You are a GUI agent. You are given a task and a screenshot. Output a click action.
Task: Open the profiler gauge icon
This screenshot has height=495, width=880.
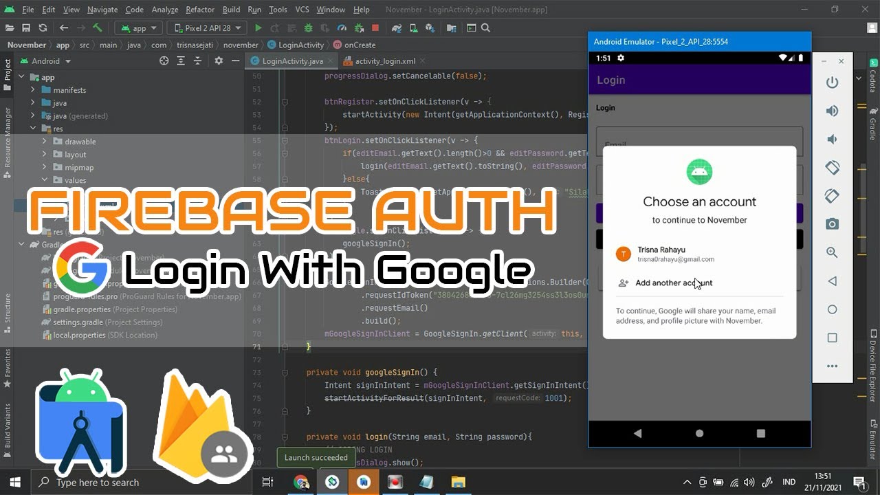[x=342, y=28]
